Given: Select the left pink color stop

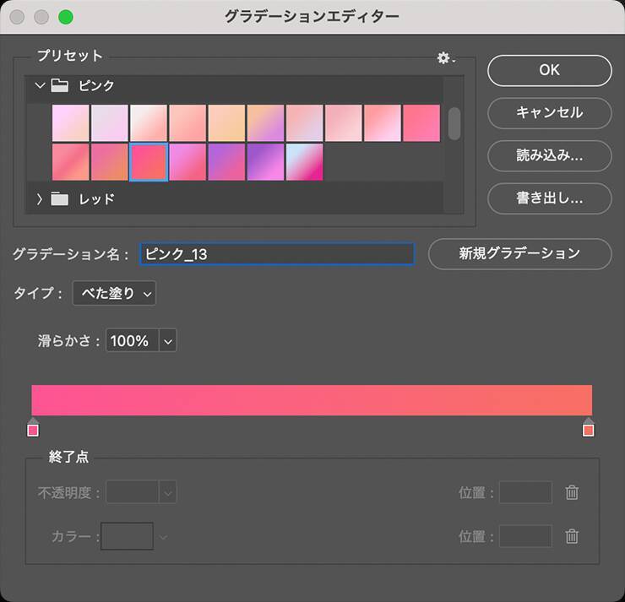Looking at the screenshot, I should [x=33, y=430].
